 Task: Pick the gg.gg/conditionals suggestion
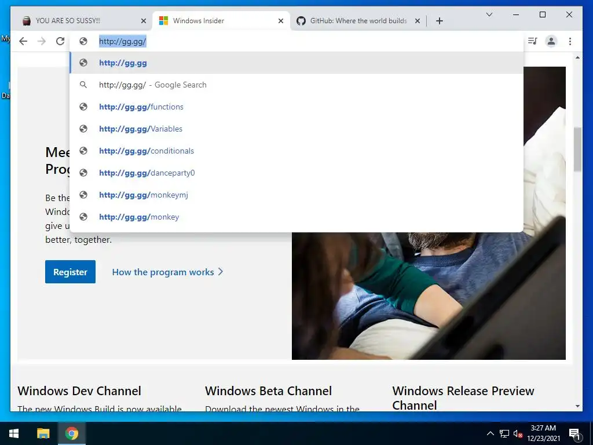[x=297, y=151]
